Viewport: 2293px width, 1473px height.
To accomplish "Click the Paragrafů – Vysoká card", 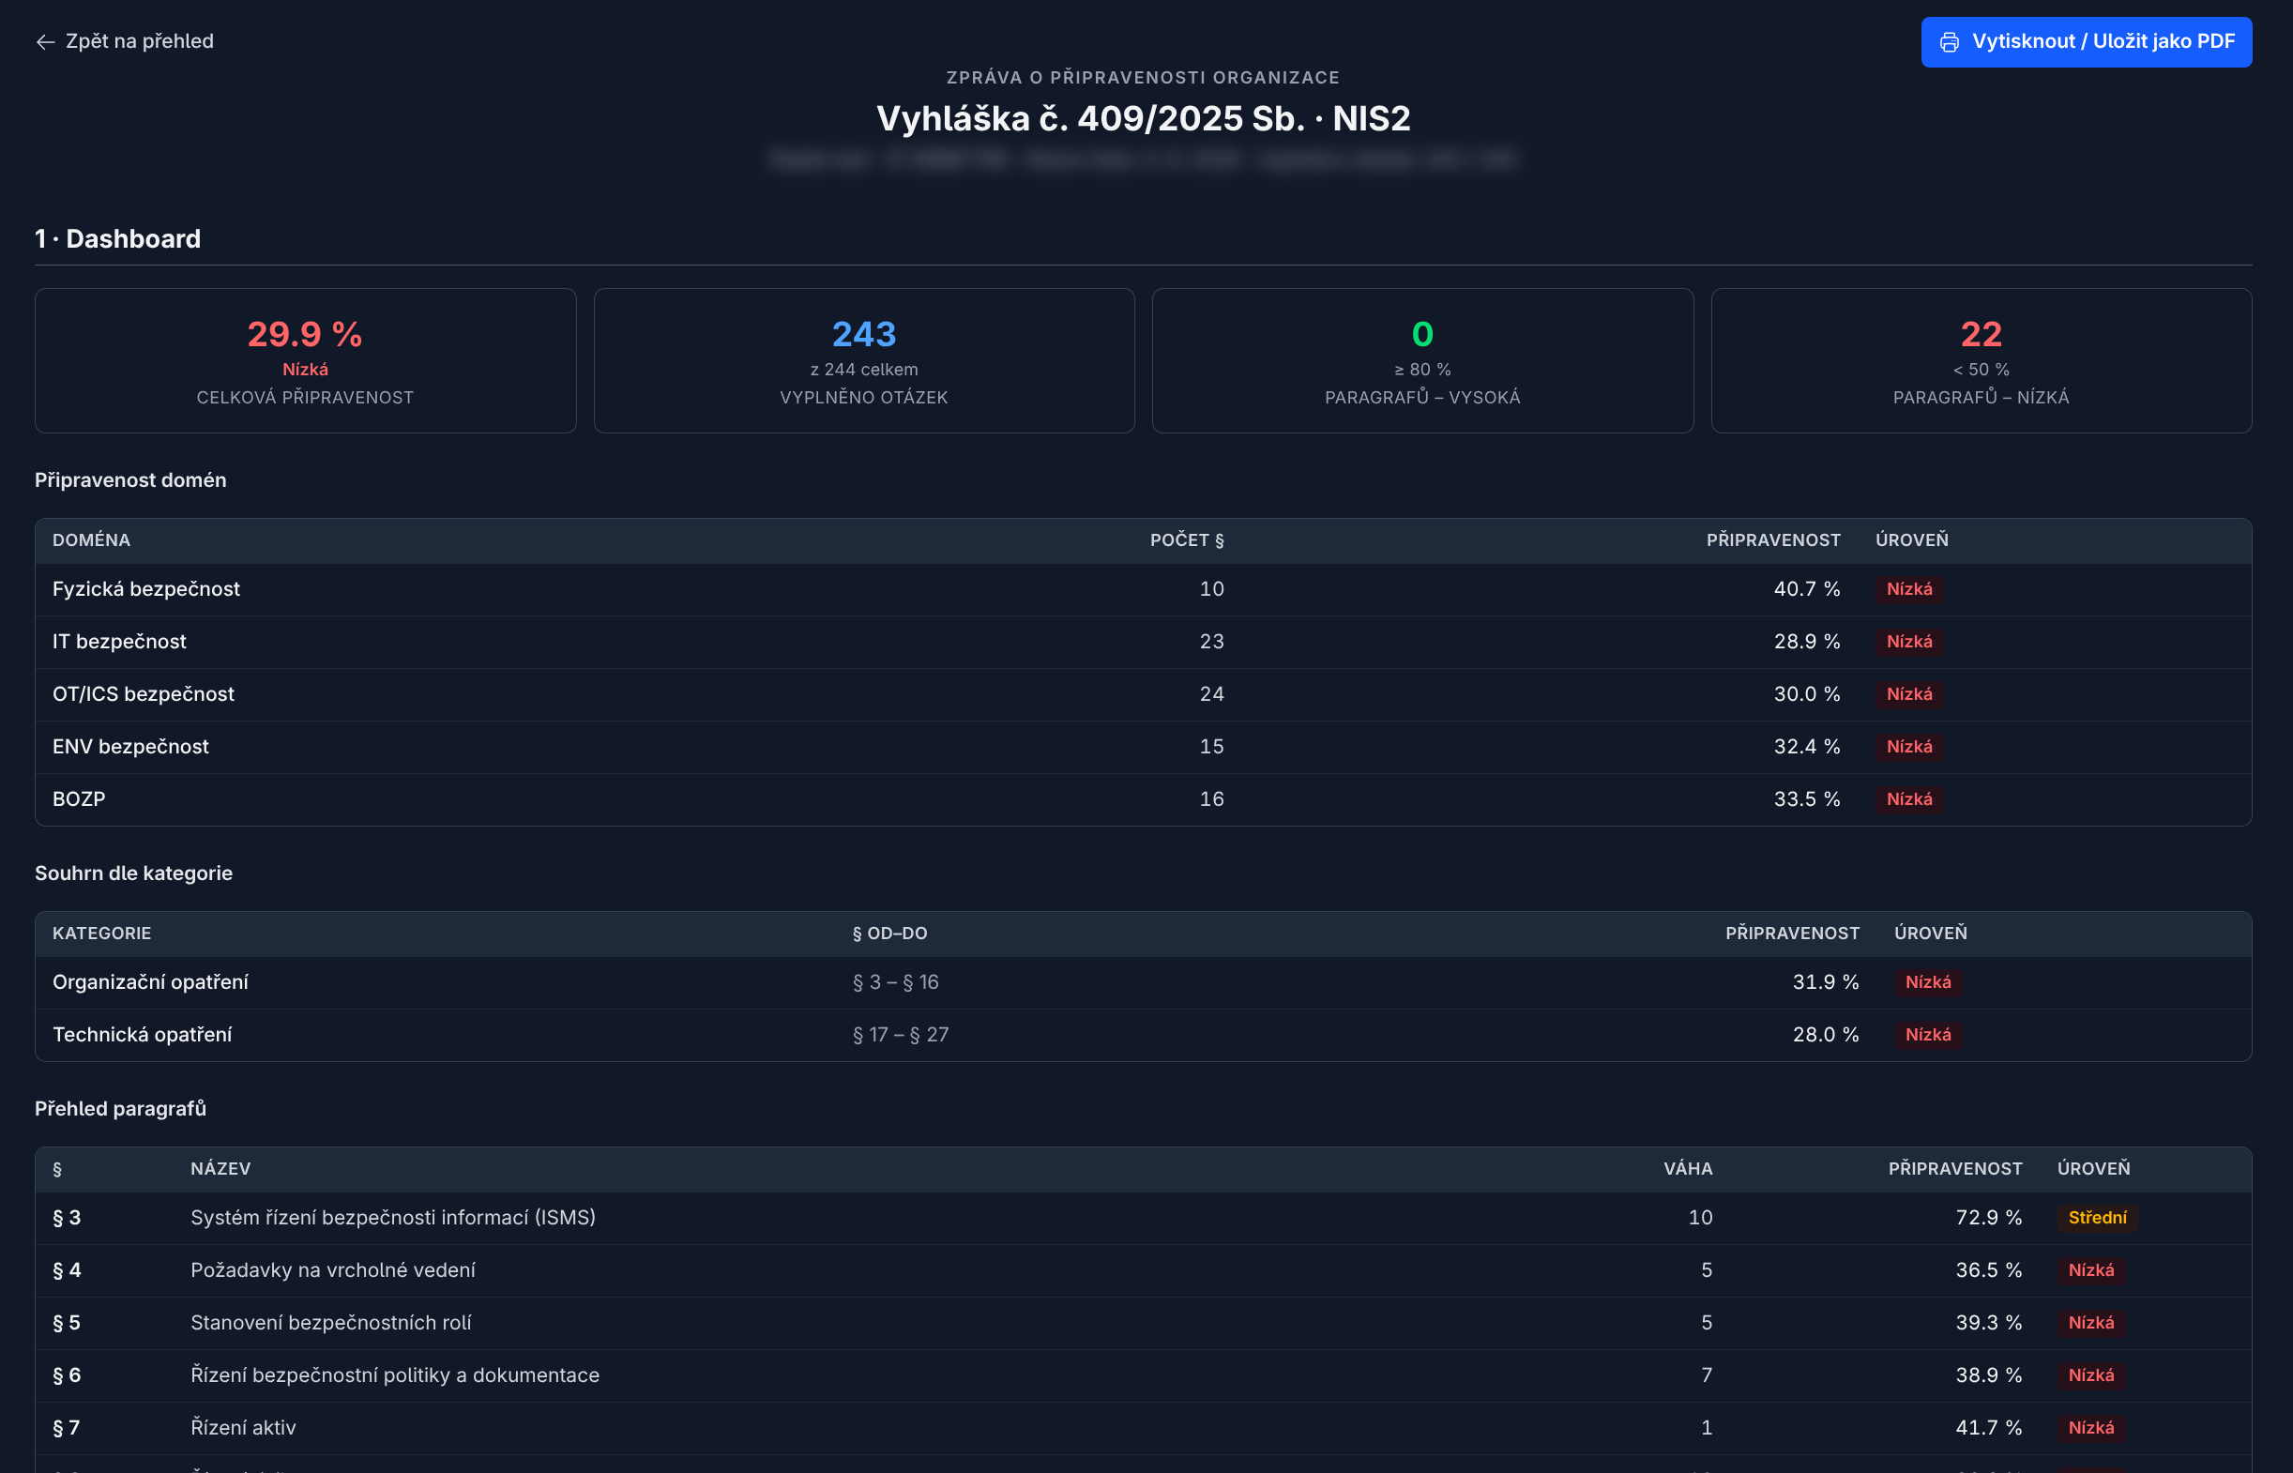I will pyautogui.click(x=1422, y=360).
